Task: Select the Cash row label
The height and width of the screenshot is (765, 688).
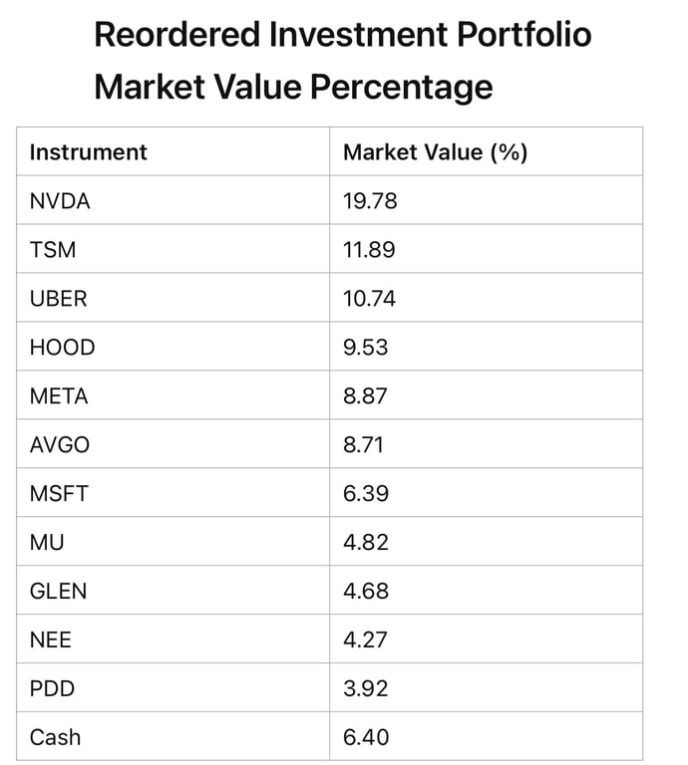Action: click(55, 738)
